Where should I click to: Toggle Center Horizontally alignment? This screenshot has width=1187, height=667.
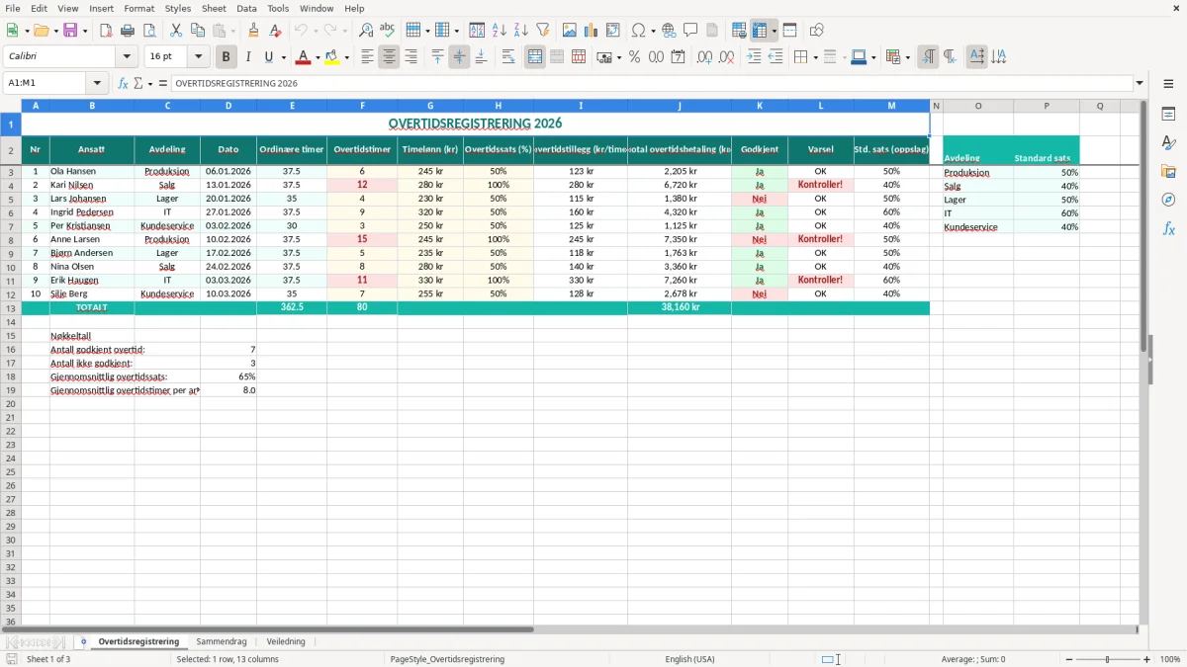pyautogui.click(x=389, y=57)
